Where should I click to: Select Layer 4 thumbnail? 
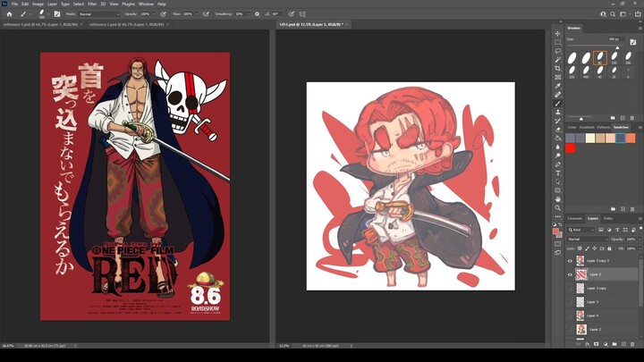click(580, 316)
